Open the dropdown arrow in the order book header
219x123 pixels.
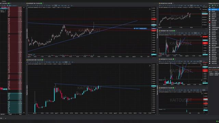pos(11,3)
